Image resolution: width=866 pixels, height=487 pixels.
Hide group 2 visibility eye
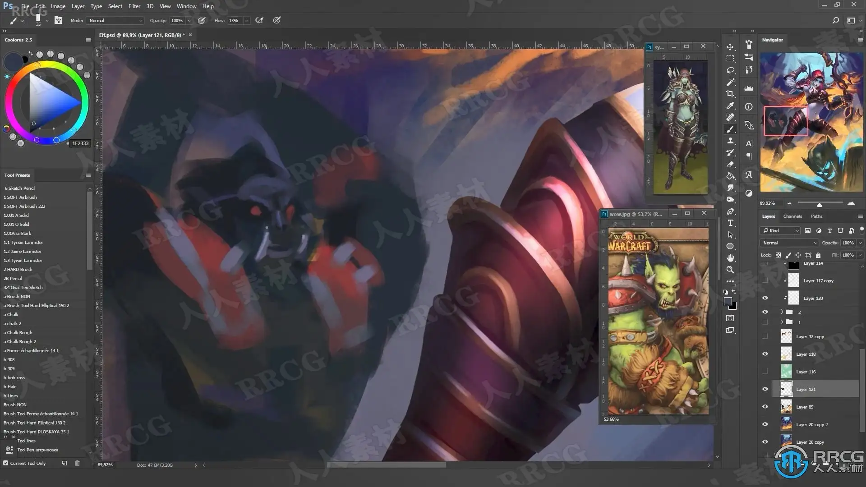click(x=765, y=312)
